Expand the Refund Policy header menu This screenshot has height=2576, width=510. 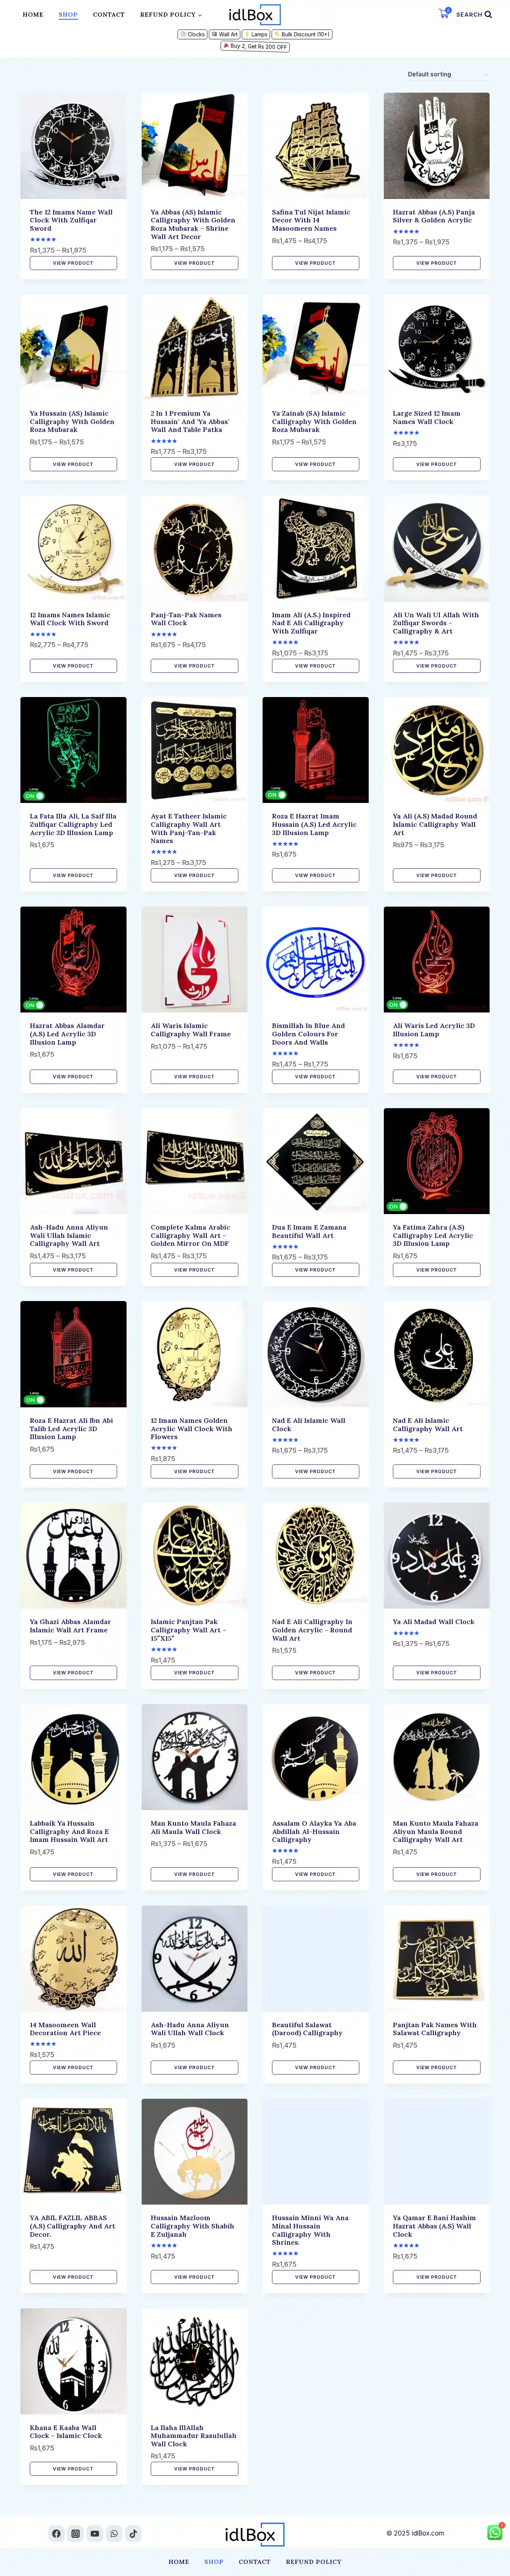[x=171, y=15]
